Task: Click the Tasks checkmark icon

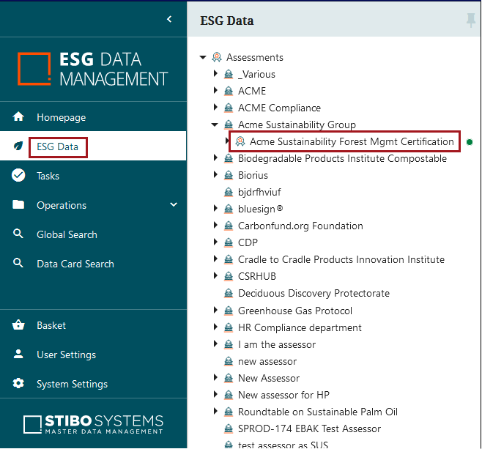Action: pos(18,175)
